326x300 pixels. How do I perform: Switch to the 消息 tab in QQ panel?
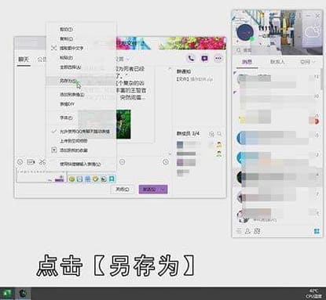point(247,62)
